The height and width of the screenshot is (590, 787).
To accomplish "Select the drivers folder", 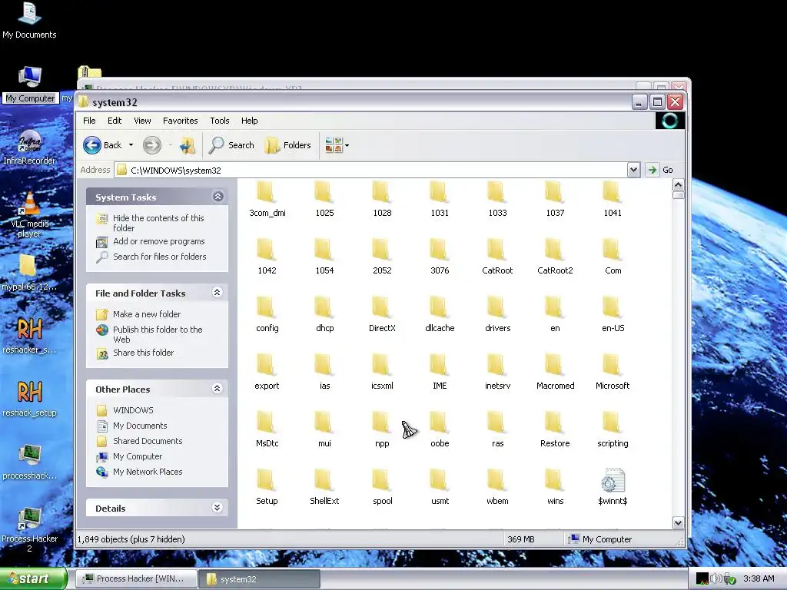I will coord(497,314).
